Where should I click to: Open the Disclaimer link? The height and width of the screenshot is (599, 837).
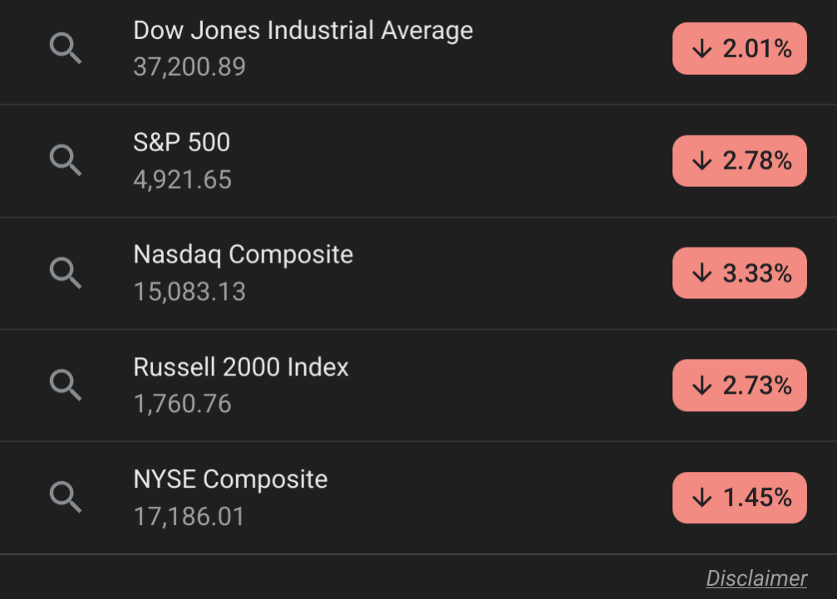[756, 578]
